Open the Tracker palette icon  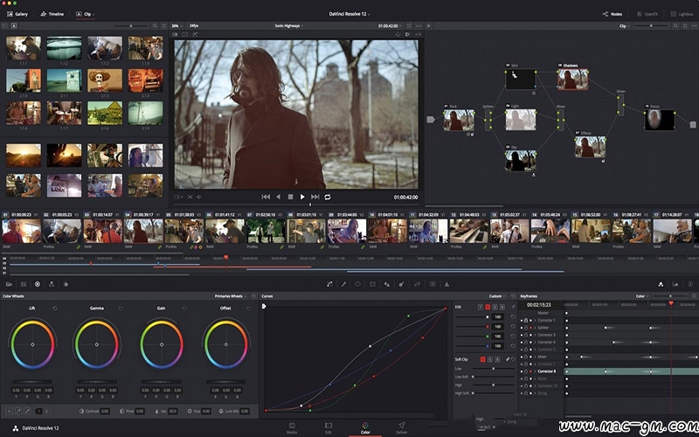coord(372,284)
